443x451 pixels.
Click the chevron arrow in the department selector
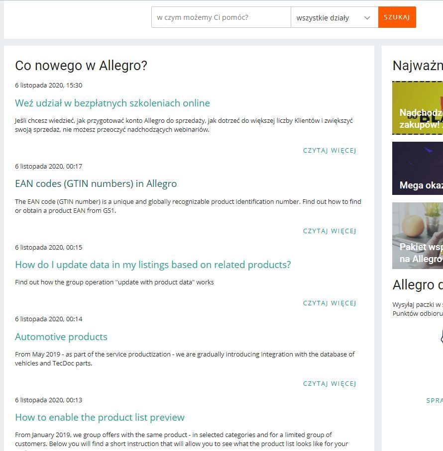pyautogui.click(x=367, y=18)
